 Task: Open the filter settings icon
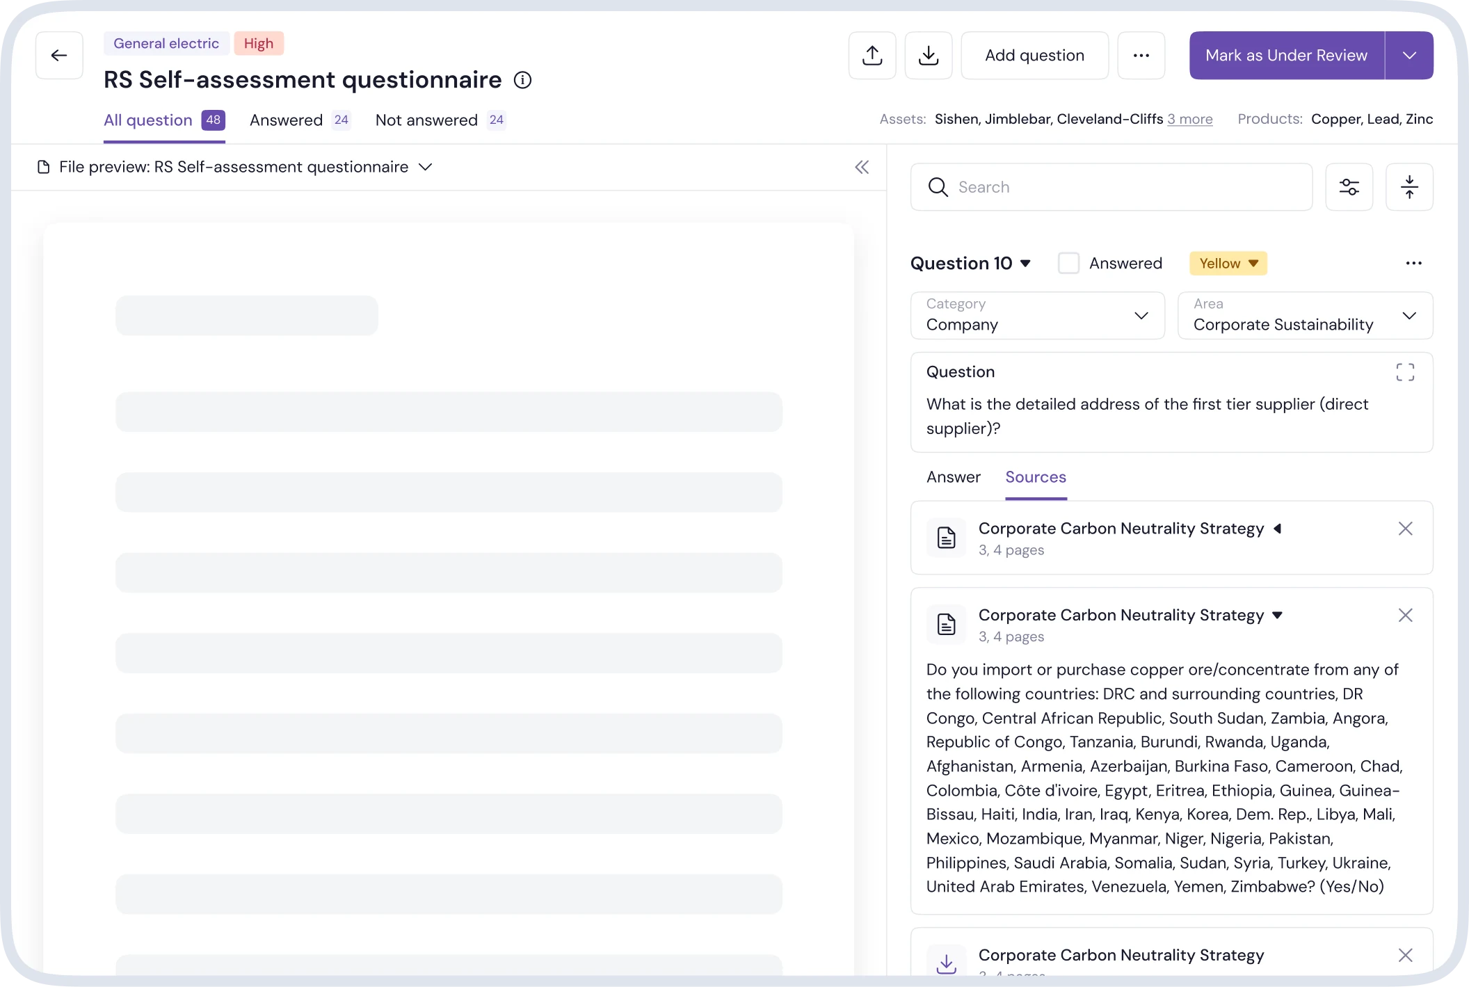coord(1349,187)
